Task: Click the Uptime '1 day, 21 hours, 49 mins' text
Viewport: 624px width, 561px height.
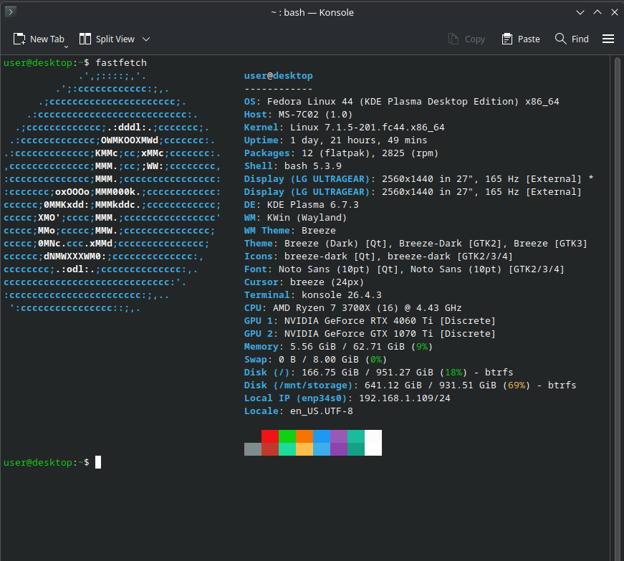Action: (x=358, y=140)
